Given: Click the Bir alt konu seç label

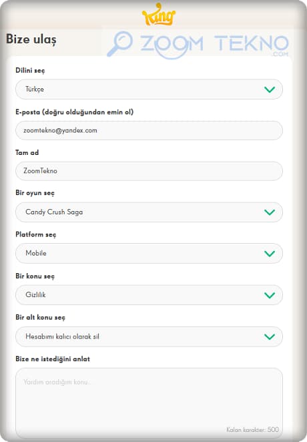Looking at the screenshot, I should pos(40,317).
